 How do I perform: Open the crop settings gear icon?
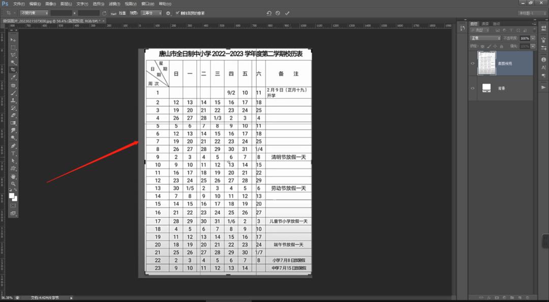[168, 13]
